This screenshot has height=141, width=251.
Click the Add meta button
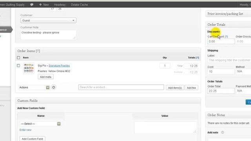(45, 77)
